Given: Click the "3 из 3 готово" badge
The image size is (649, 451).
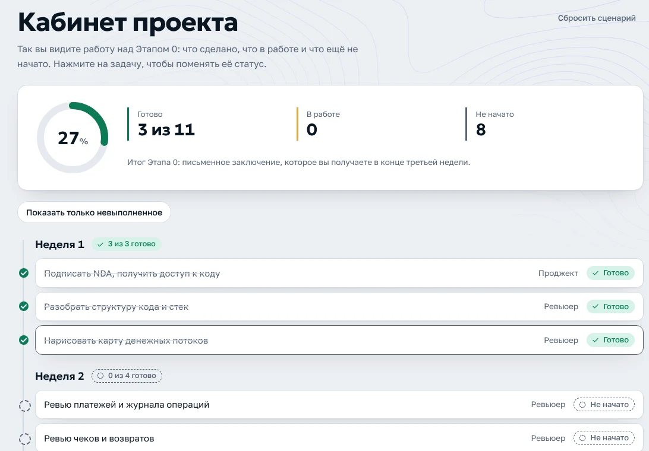Looking at the screenshot, I should [126, 244].
